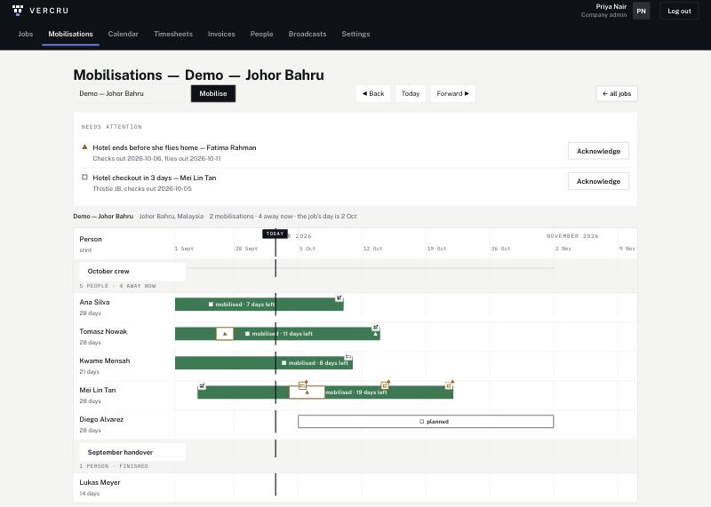Click 'Thistle JB, checks out 2026-10-05' text
This screenshot has width=711, height=507.
[x=142, y=188]
